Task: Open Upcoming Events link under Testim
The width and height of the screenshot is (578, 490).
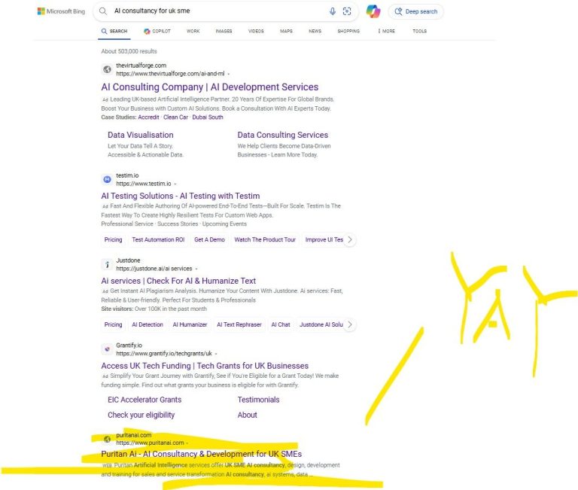Action: tap(224, 224)
